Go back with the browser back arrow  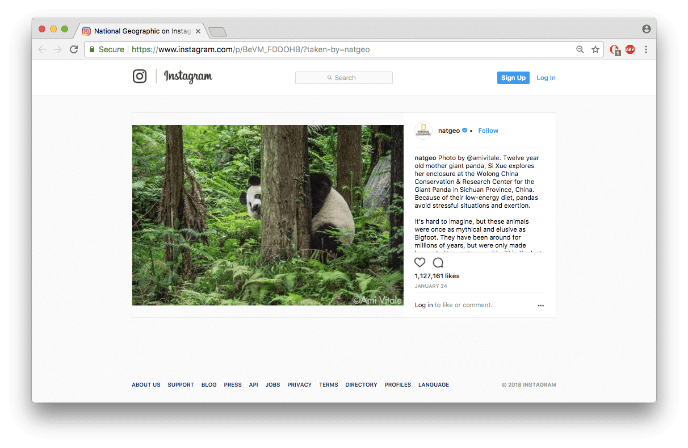42,49
